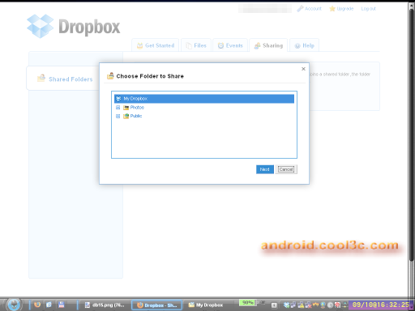415x311 pixels.
Task: Click the floppy disk quick launch icon
Action: click(x=62, y=305)
